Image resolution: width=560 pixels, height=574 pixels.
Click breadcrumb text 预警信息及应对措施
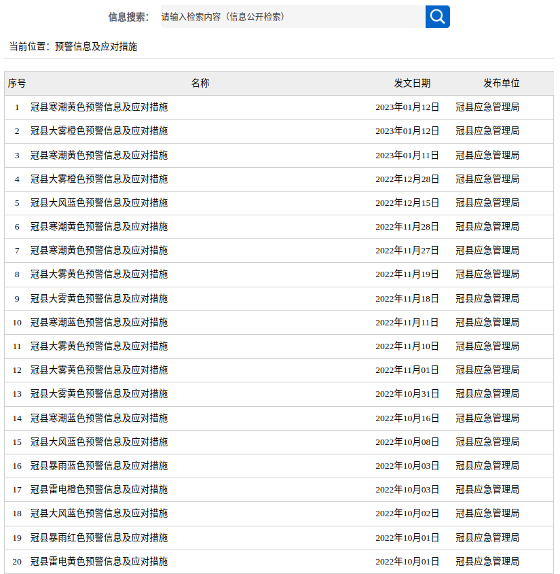tap(96, 46)
